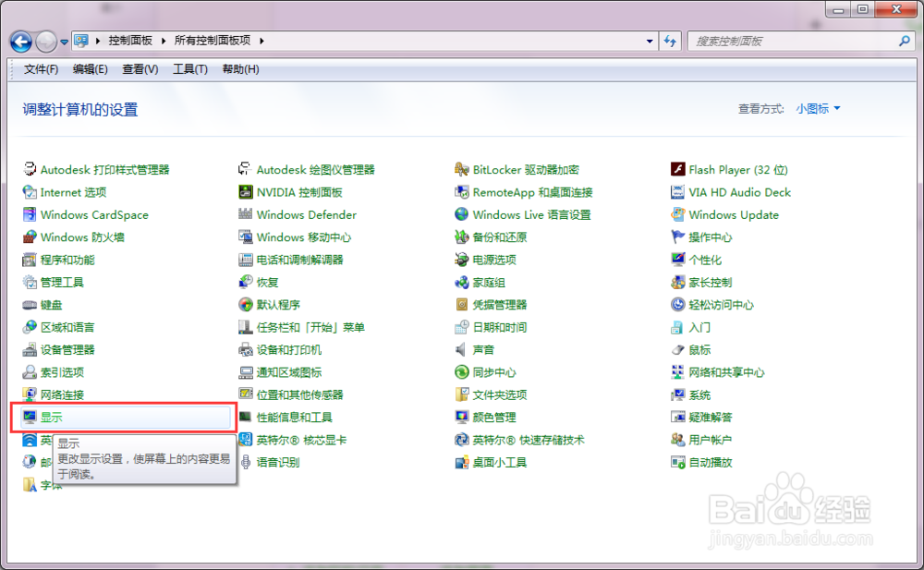The image size is (924, 570).
Task: Click the 自动播放 icon
Action: point(677,462)
